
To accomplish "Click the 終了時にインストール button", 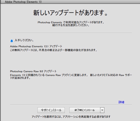I will pyautogui.click(x=85, y=110).
